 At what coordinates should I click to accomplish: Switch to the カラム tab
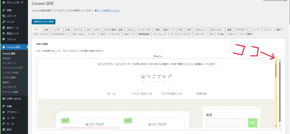tap(130, 30)
